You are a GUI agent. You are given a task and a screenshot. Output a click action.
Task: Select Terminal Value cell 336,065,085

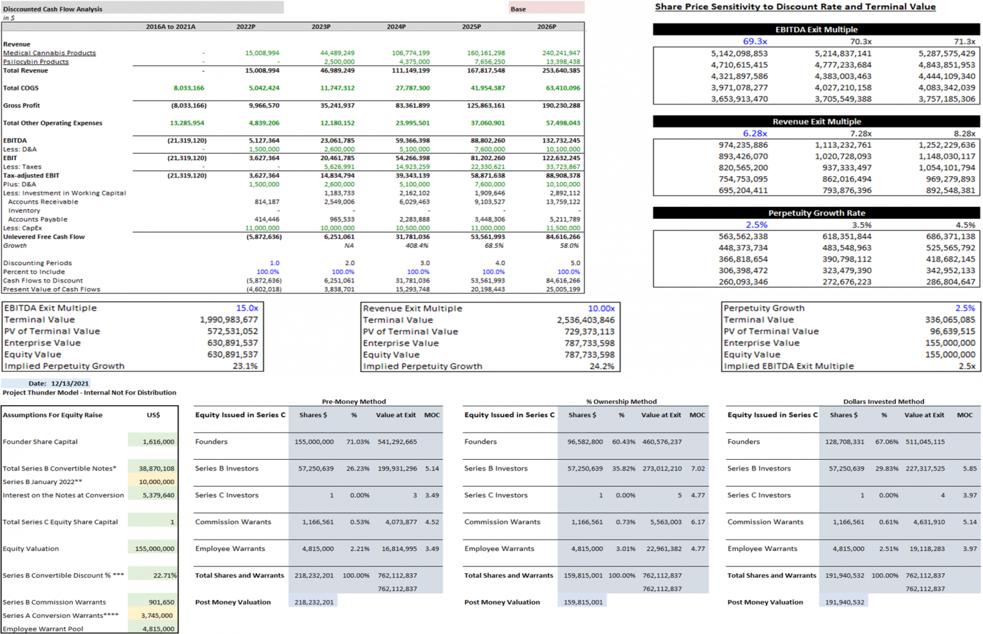(x=950, y=320)
